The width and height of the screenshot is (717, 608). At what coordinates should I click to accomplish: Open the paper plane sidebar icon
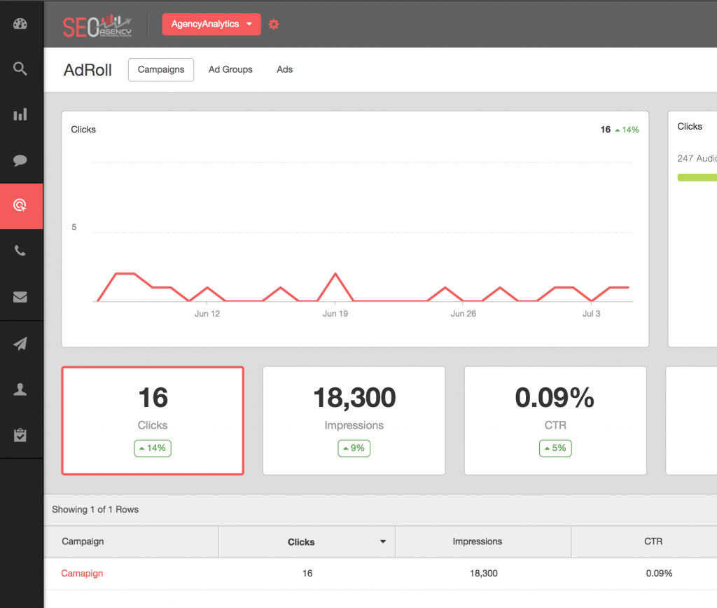[x=20, y=343]
